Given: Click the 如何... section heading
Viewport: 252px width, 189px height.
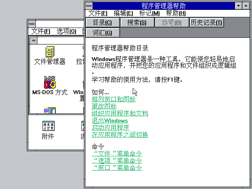Looking at the screenshot, I should (100, 92).
